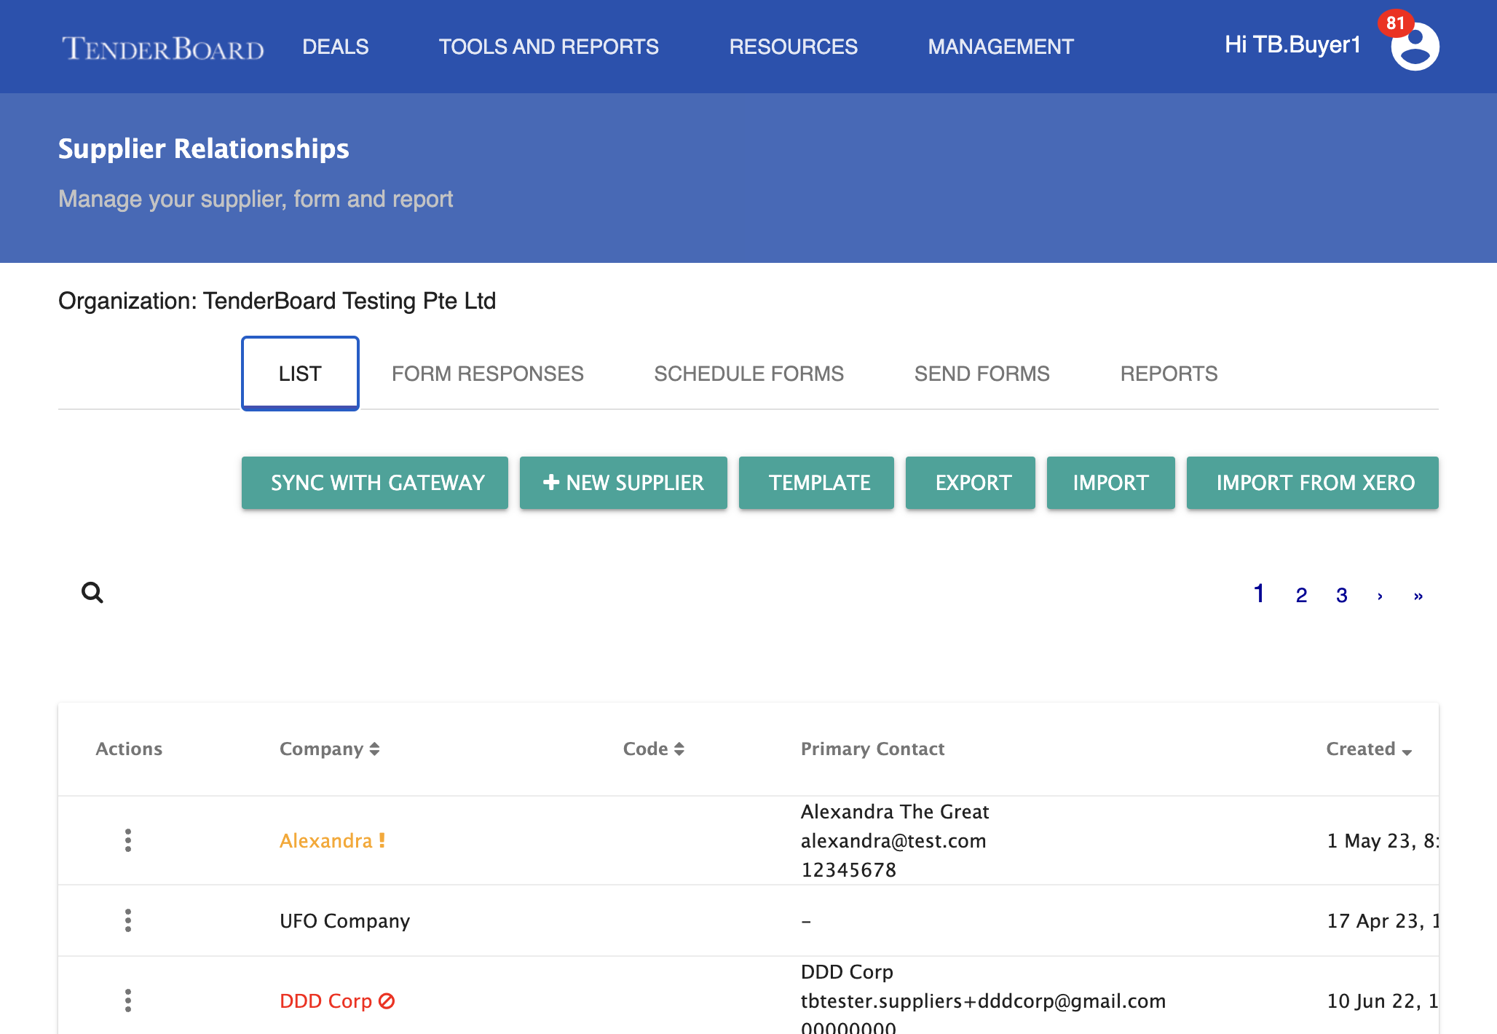The width and height of the screenshot is (1497, 1034).
Task: Click the Actions column header
Action: coord(129,749)
